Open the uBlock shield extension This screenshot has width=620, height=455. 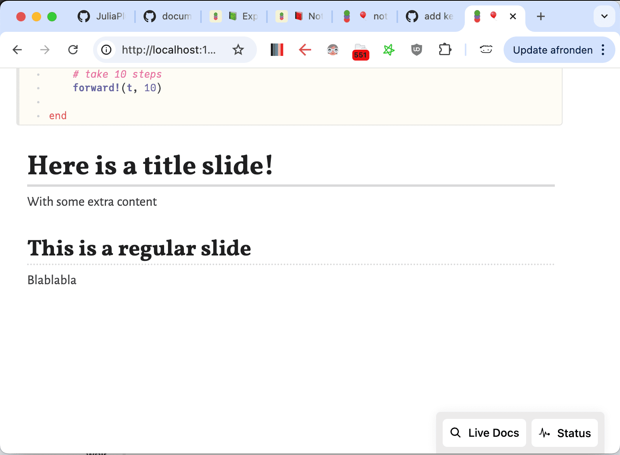417,50
